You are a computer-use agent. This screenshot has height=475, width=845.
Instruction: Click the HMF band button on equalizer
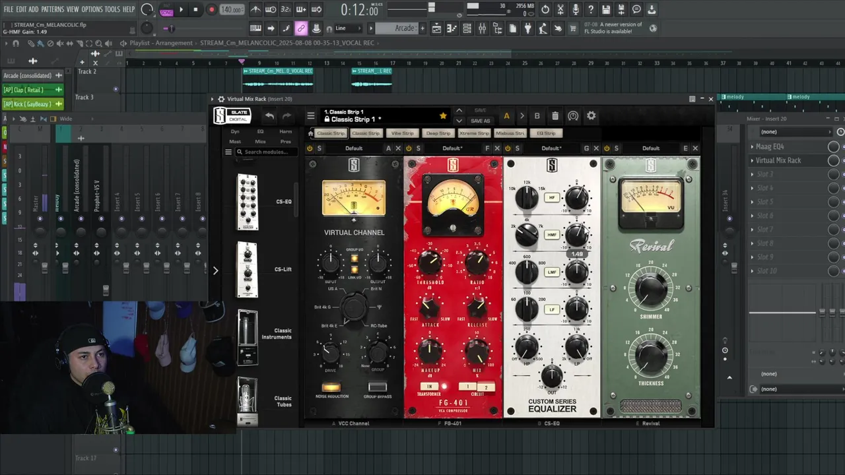552,234
